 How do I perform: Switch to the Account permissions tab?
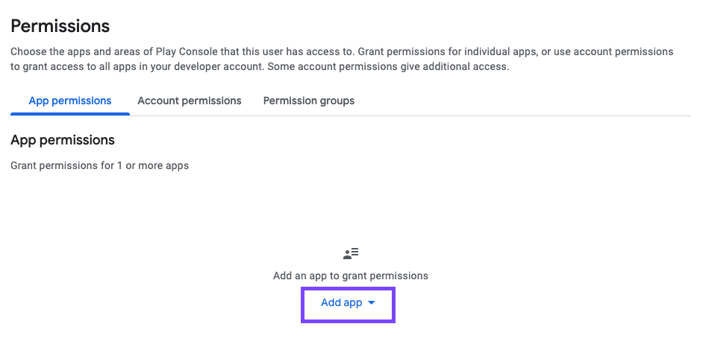(x=190, y=101)
